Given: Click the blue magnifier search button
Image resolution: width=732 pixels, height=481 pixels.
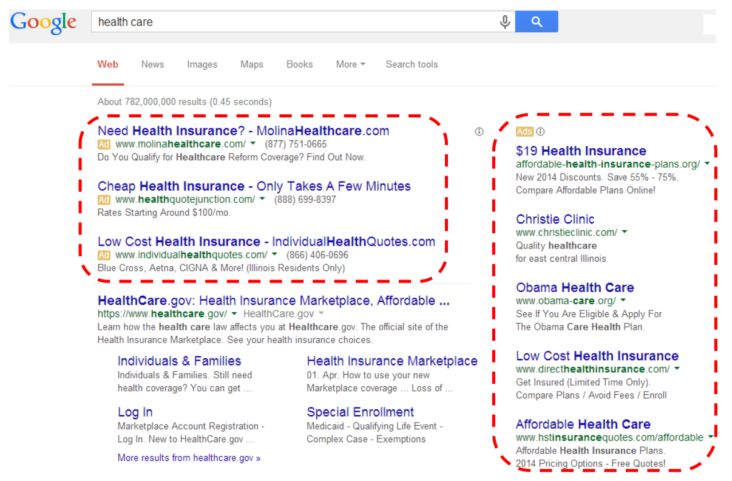Looking at the screenshot, I should (537, 22).
